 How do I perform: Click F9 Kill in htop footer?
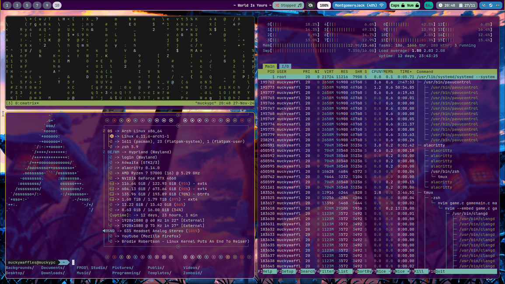point(418,271)
